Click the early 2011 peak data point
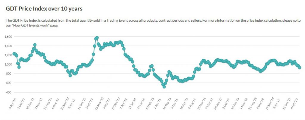The height and width of the screenshot is (120, 305). tap(35, 45)
